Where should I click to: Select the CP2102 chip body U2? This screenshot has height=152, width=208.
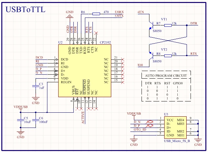85,71
